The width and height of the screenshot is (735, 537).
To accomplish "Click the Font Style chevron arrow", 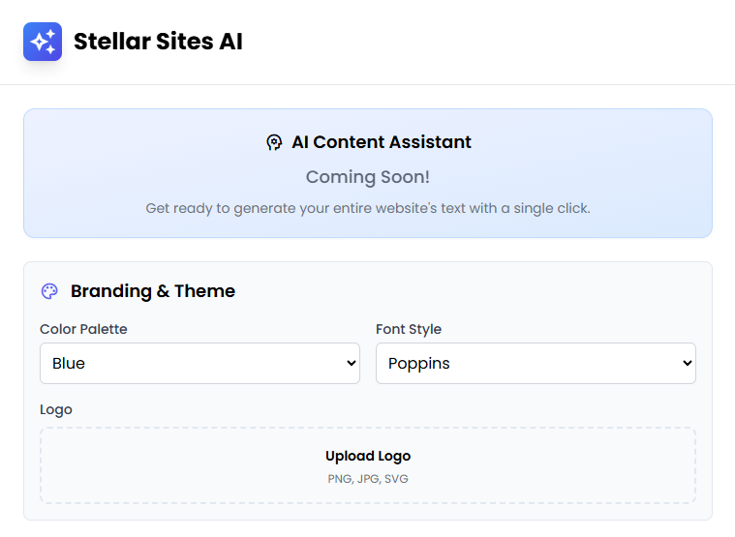I will tap(688, 363).
